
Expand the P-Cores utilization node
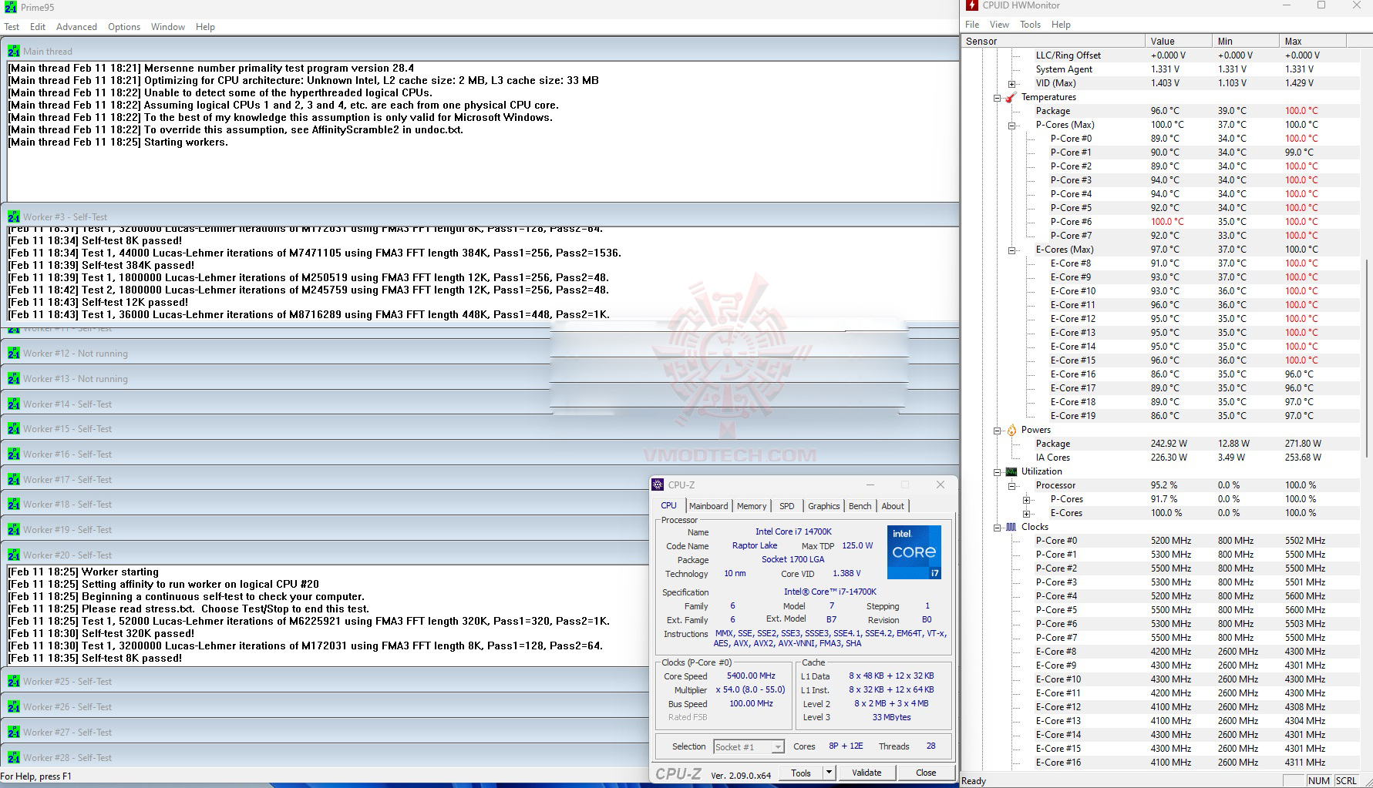pyautogui.click(x=1027, y=499)
